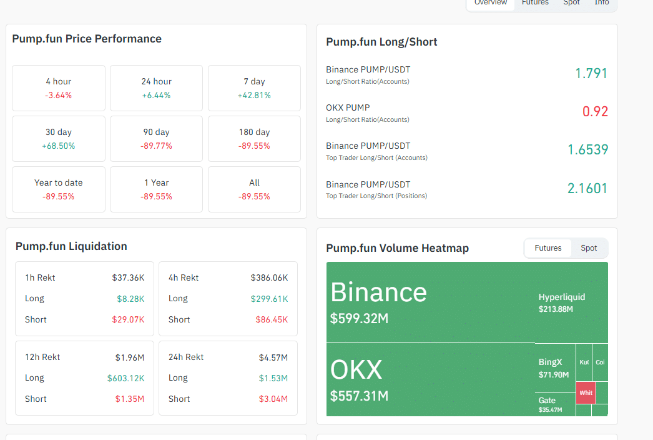Click the Pump.fun Liquidation heading
Image resolution: width=653 pixels, height=440 pixels.
[71, 246]
